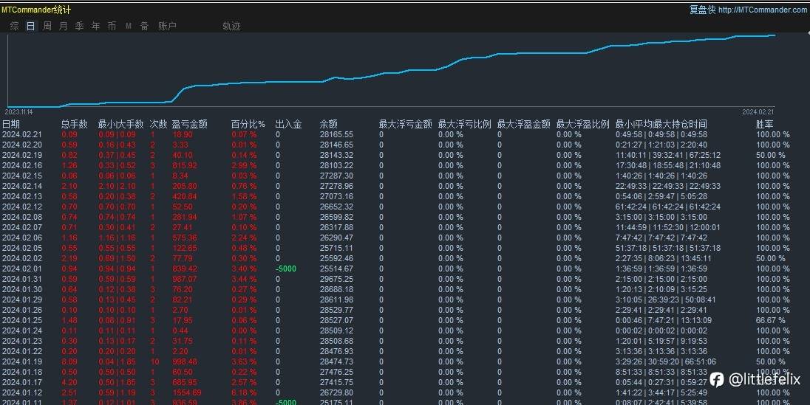This screenshot has width=810, height=405.
Task: Click the profit amount 575.36
Action: (185, 238)
